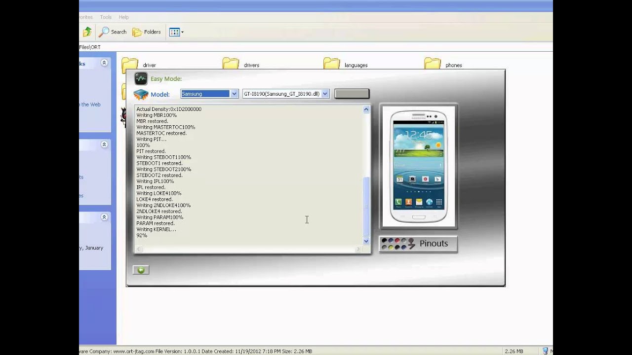Collapse the first Explorer task pane section

tap(104, 63)
